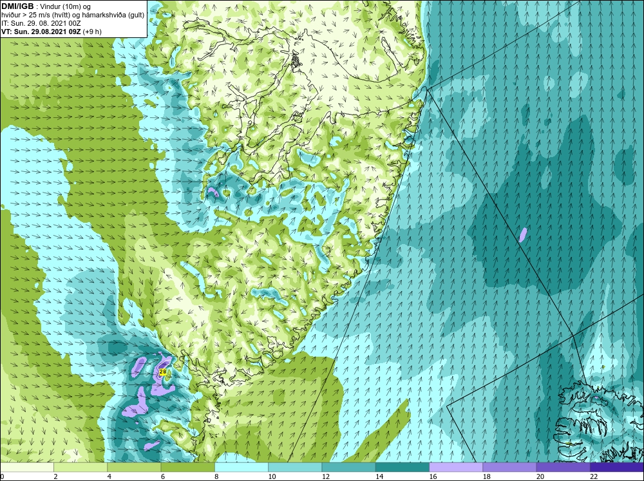Click the '(+9 h)' forecast offset text
The image size is (644, 481).
point(92,31)
